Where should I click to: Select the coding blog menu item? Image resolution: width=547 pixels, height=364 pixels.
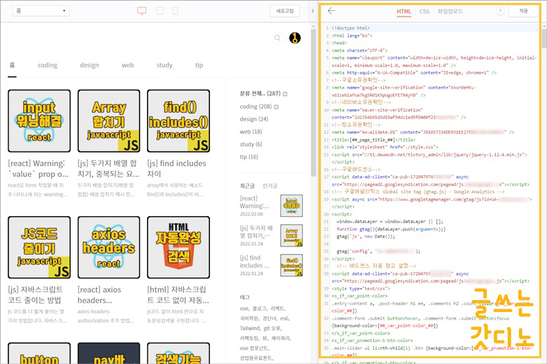(x=47, y=65)
